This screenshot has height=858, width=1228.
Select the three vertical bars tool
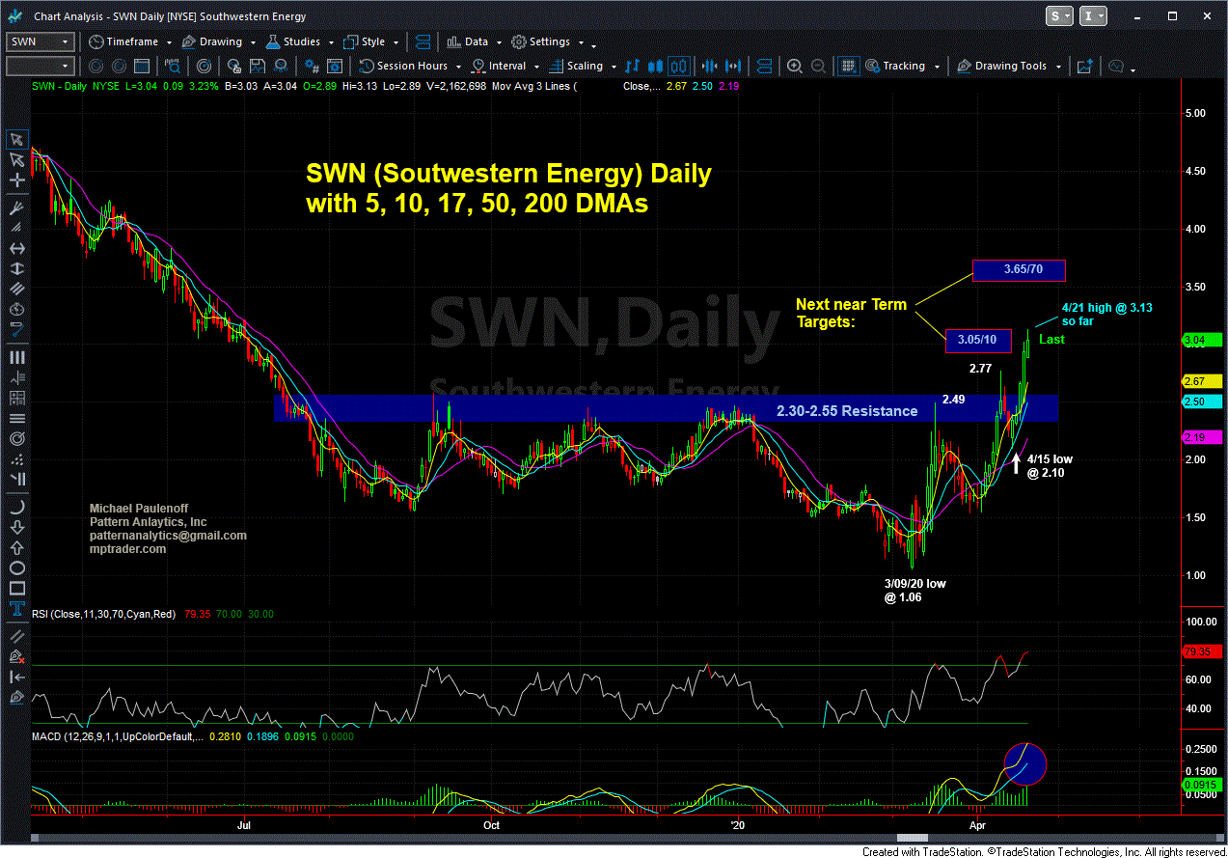tap(16, 357)
